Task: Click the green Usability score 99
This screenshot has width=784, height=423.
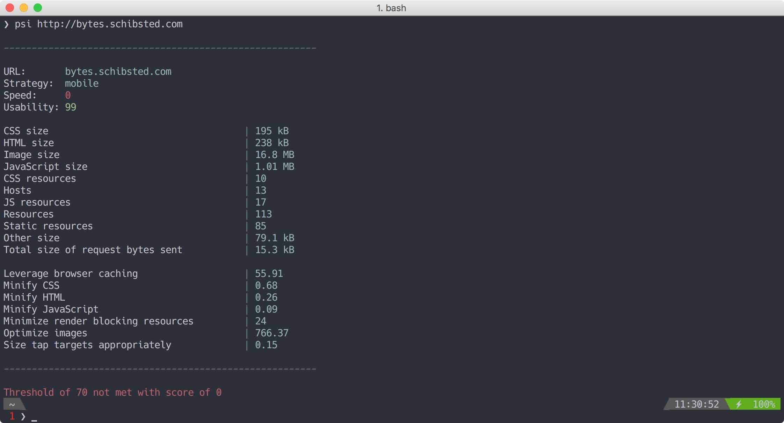Action: tap(71, 107)
